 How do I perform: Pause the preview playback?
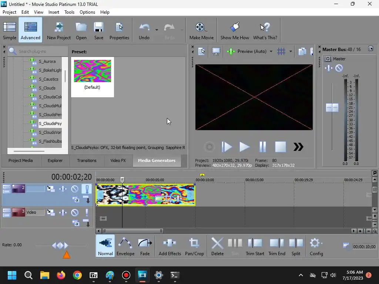click(x=262, y=146)
